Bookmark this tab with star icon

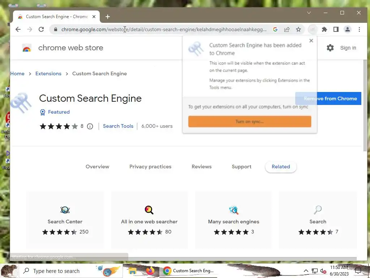tap(298, 29)
